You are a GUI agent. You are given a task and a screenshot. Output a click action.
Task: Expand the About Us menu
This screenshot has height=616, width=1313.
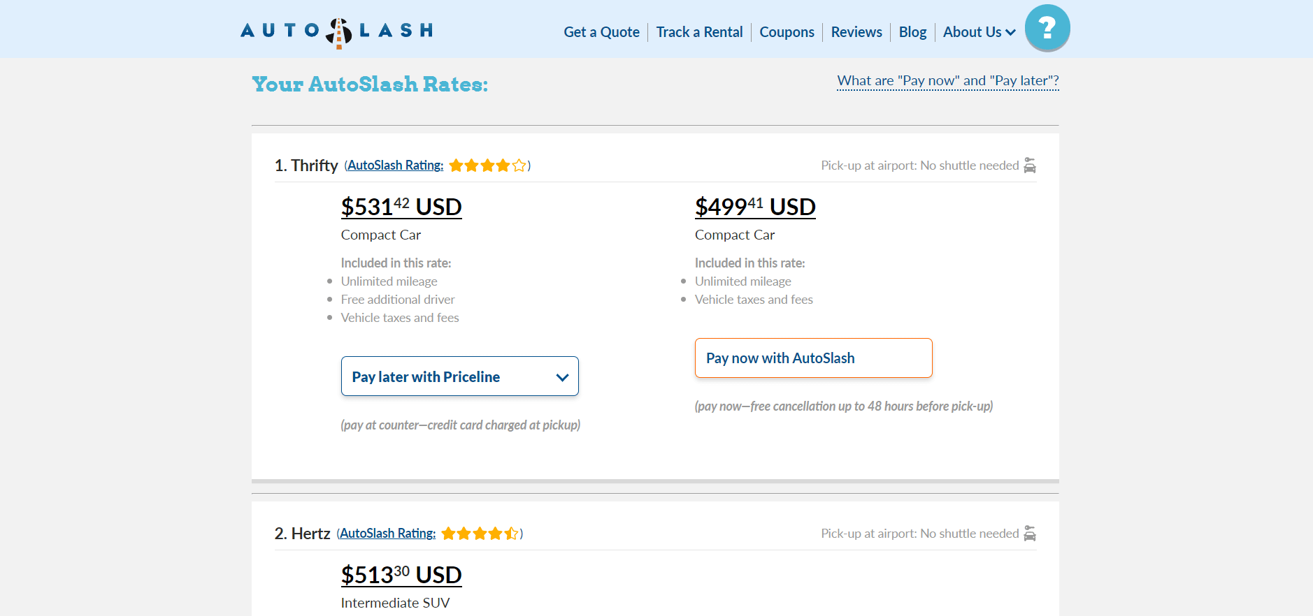coord(979,32)
